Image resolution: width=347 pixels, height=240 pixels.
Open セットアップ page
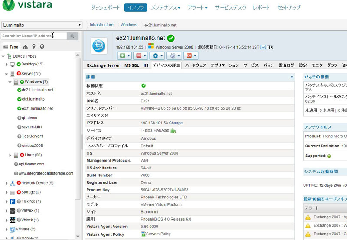point(289,7)
